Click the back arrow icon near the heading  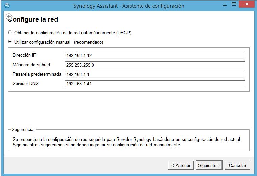(x=9, y=17)
